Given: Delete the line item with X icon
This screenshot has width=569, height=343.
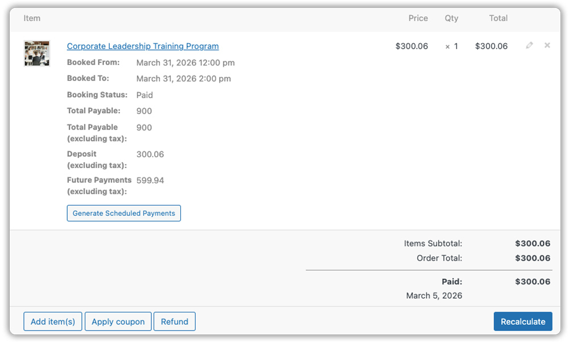Looking at the screenshot, I should [x=547, y=45].
